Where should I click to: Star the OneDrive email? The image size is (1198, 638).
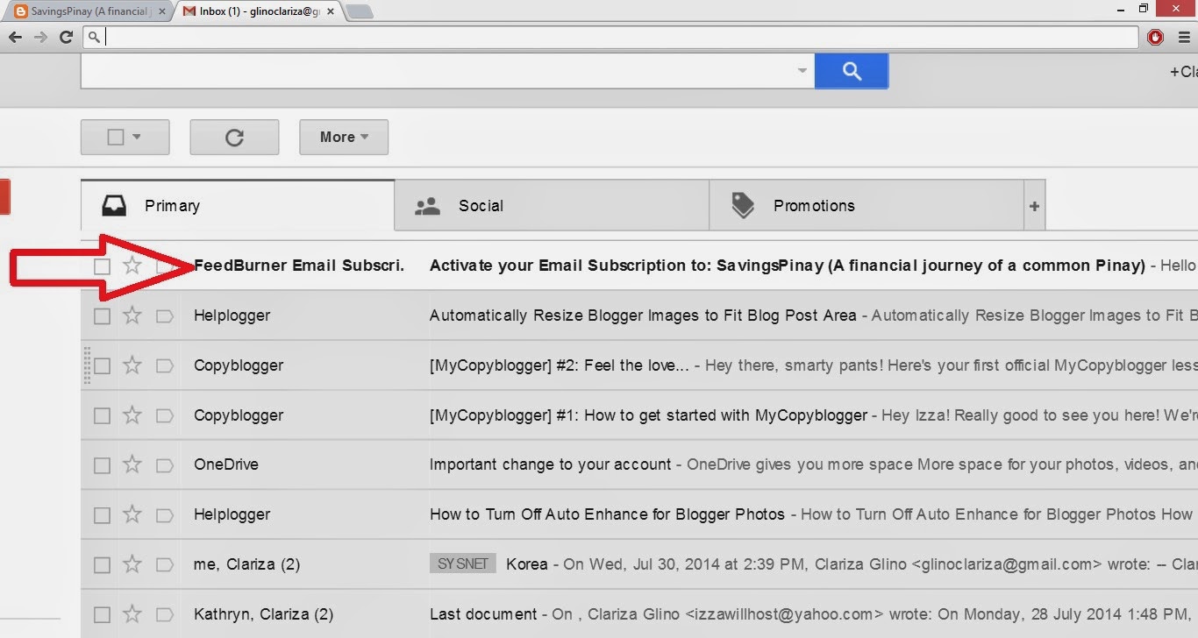coord(132,464)
